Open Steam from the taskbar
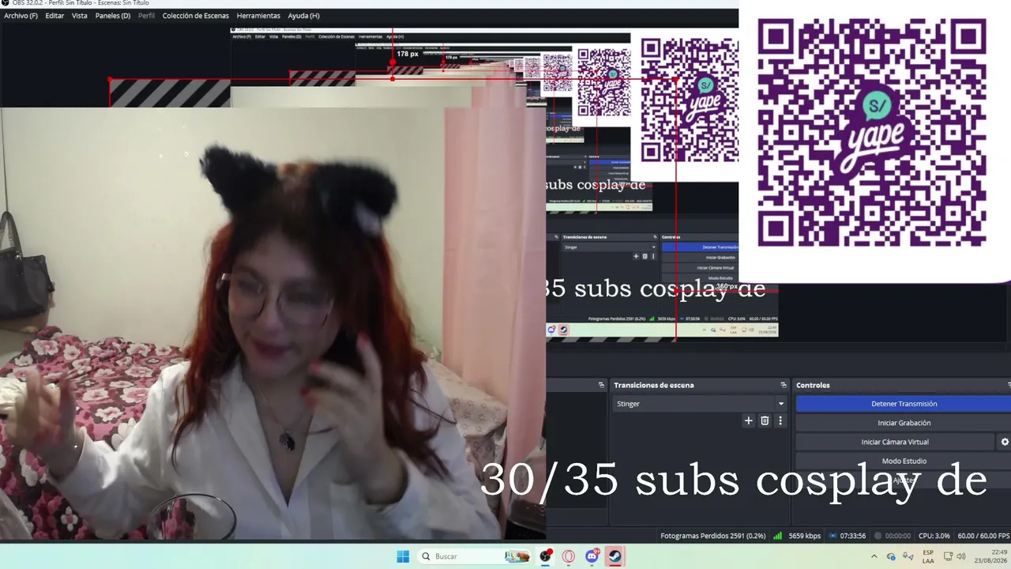Viewport: 1011px width, 569px height. point(615,556)
